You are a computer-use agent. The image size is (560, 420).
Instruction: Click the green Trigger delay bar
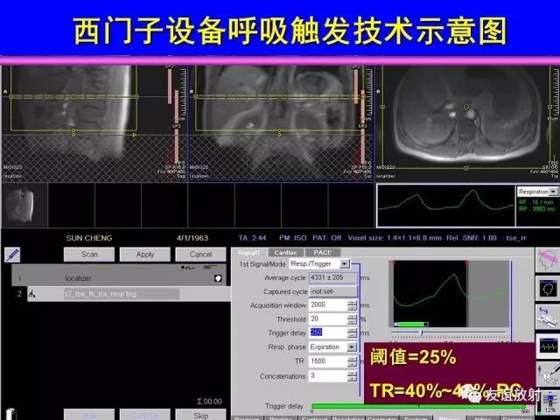(x=418, y=406)
